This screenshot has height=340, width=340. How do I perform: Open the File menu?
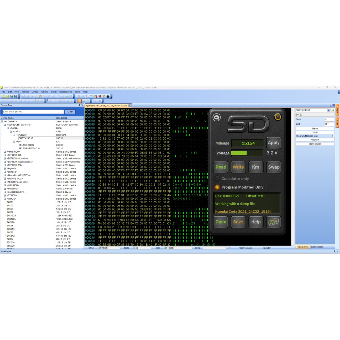(x=3, y=92)
